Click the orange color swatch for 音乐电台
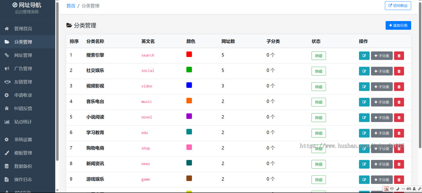 pos(189,101)
